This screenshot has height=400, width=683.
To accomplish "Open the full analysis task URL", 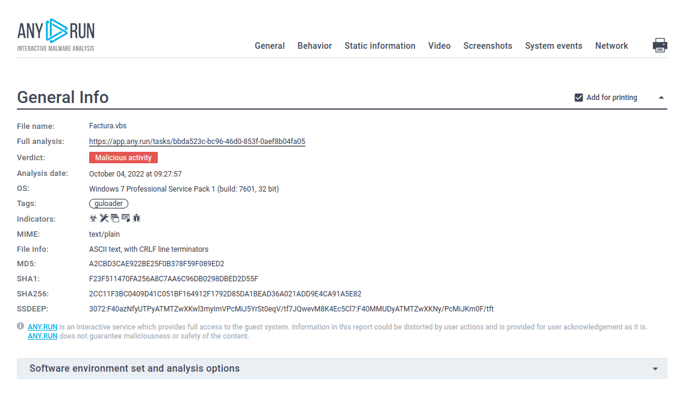I will [197, 142].
